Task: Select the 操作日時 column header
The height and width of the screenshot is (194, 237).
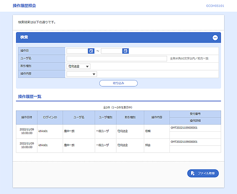Action: click(27, 118)
